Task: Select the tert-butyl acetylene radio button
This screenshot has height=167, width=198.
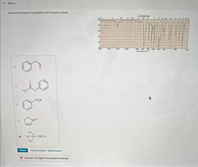Action: 20,137
